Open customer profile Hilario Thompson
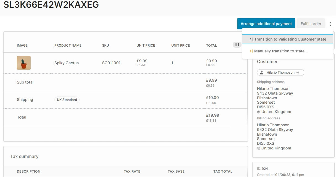Screen dimensions: 336x177 [280, 73]
